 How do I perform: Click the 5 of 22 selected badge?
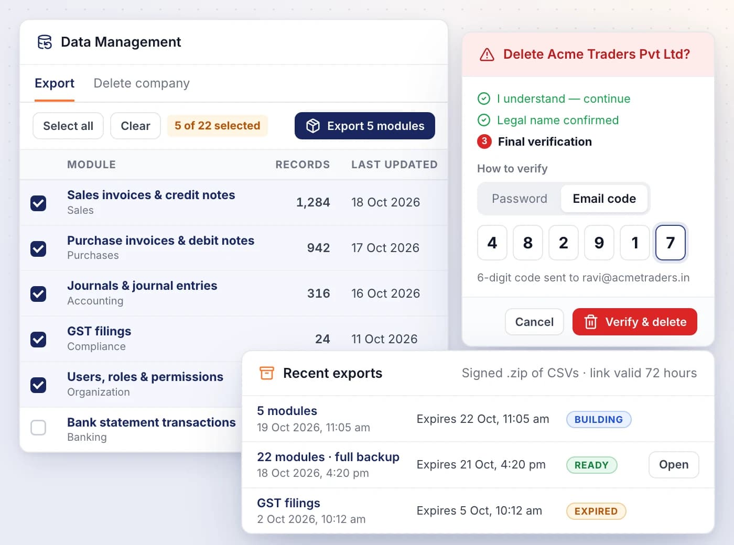click(218, 126)
